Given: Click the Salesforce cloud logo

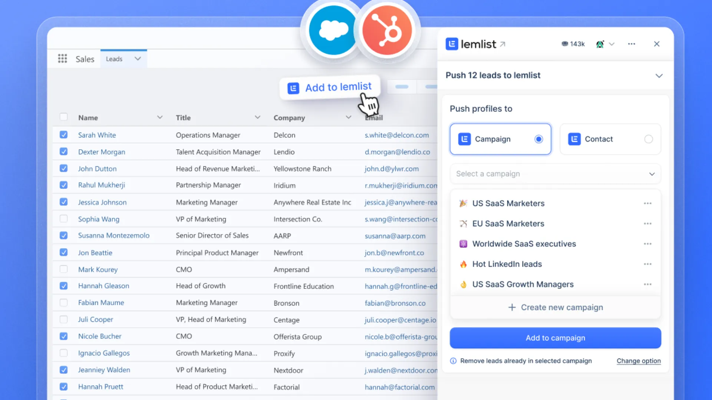Looking at the screenshot, I should (333, 30).
